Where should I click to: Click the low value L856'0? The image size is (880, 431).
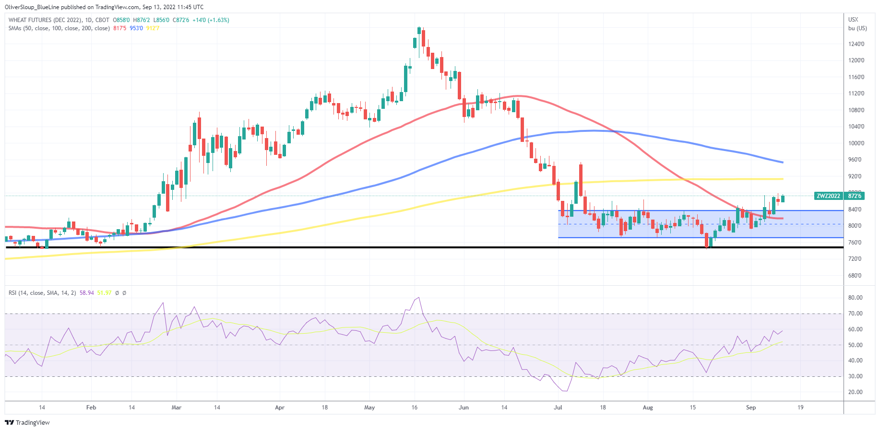tap(161, 20)
